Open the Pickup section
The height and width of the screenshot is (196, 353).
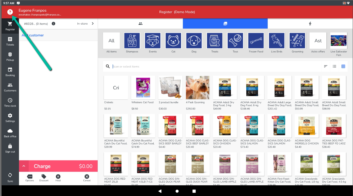click(x=10, y=57)
